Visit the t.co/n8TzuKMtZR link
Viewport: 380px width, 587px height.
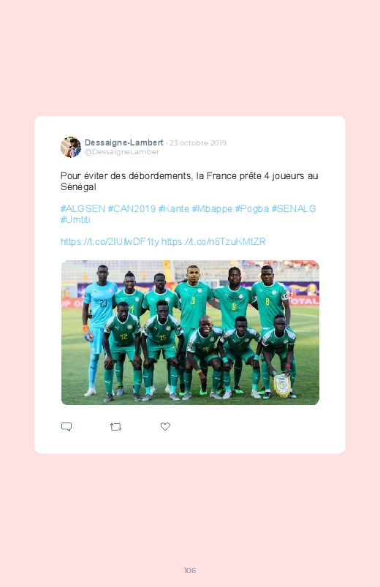(213, 241)
